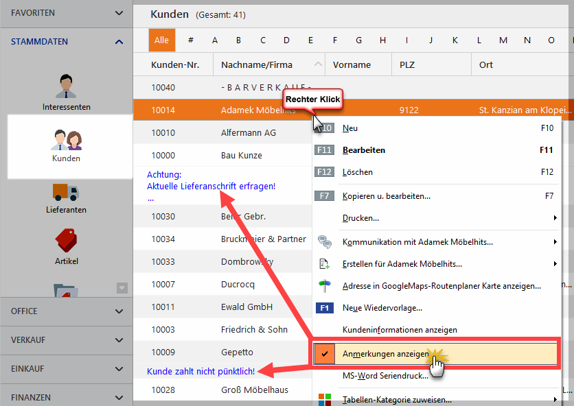Click the GoogleMaps signpost icon
574x406 pixels.
(324, 286)
